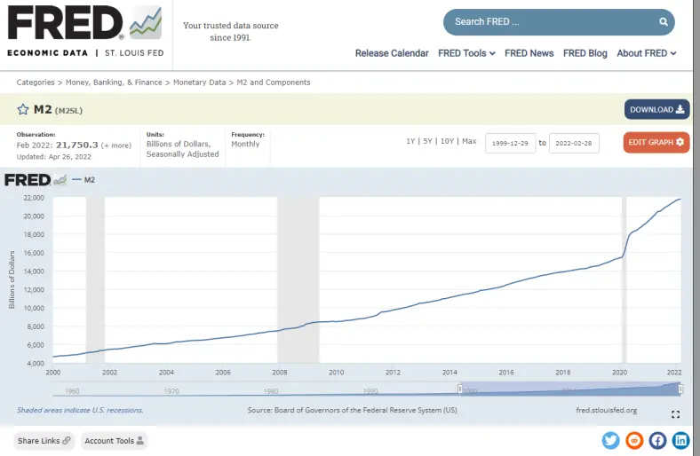Click the selected range in navigator

(x=570, y=389)
